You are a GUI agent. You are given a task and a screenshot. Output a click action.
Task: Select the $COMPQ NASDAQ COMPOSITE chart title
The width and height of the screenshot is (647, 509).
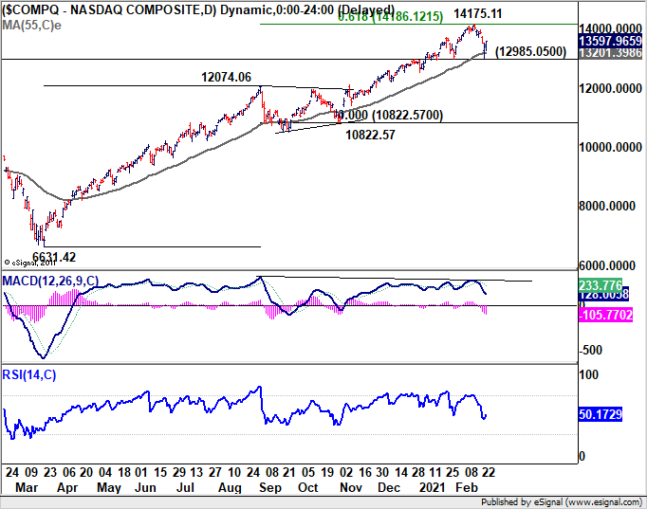pyautogui.click(x=198, y=9)
